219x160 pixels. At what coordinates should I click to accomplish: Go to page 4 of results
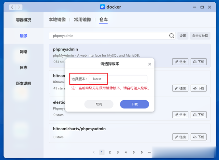click(x=126, y=152)
